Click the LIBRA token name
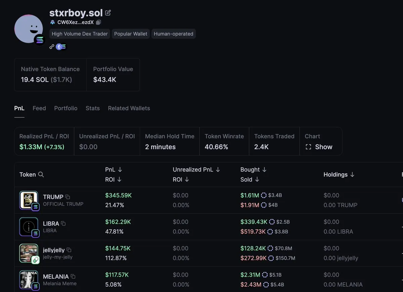403x292 pixels. tap(51, 223)
